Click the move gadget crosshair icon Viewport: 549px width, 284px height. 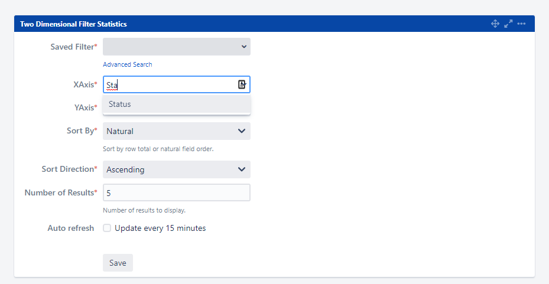[x=495, y=24]
